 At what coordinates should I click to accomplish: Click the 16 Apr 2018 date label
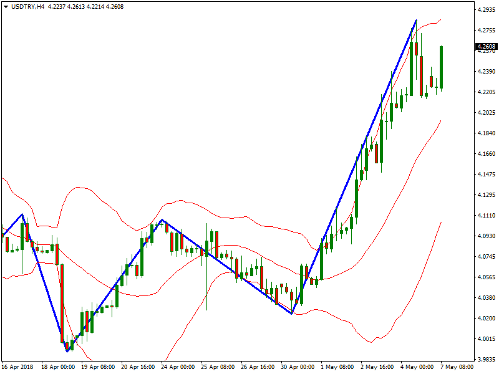coord(19,368)
